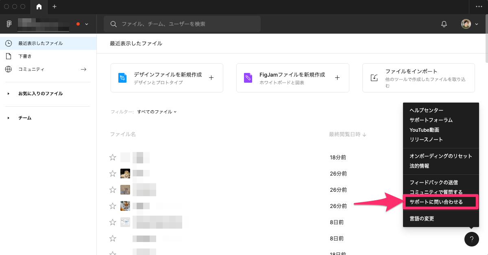Open notifications via the bell icon

point(444,24)
